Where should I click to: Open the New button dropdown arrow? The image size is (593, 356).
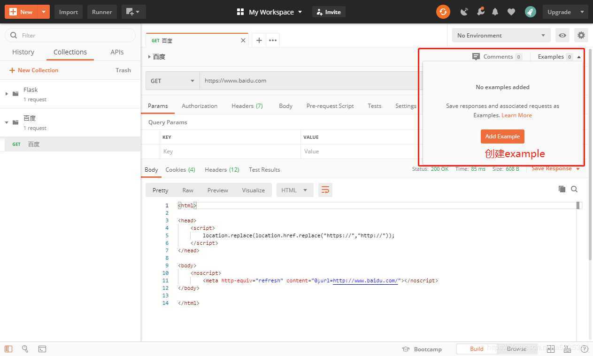click(44, 12)
